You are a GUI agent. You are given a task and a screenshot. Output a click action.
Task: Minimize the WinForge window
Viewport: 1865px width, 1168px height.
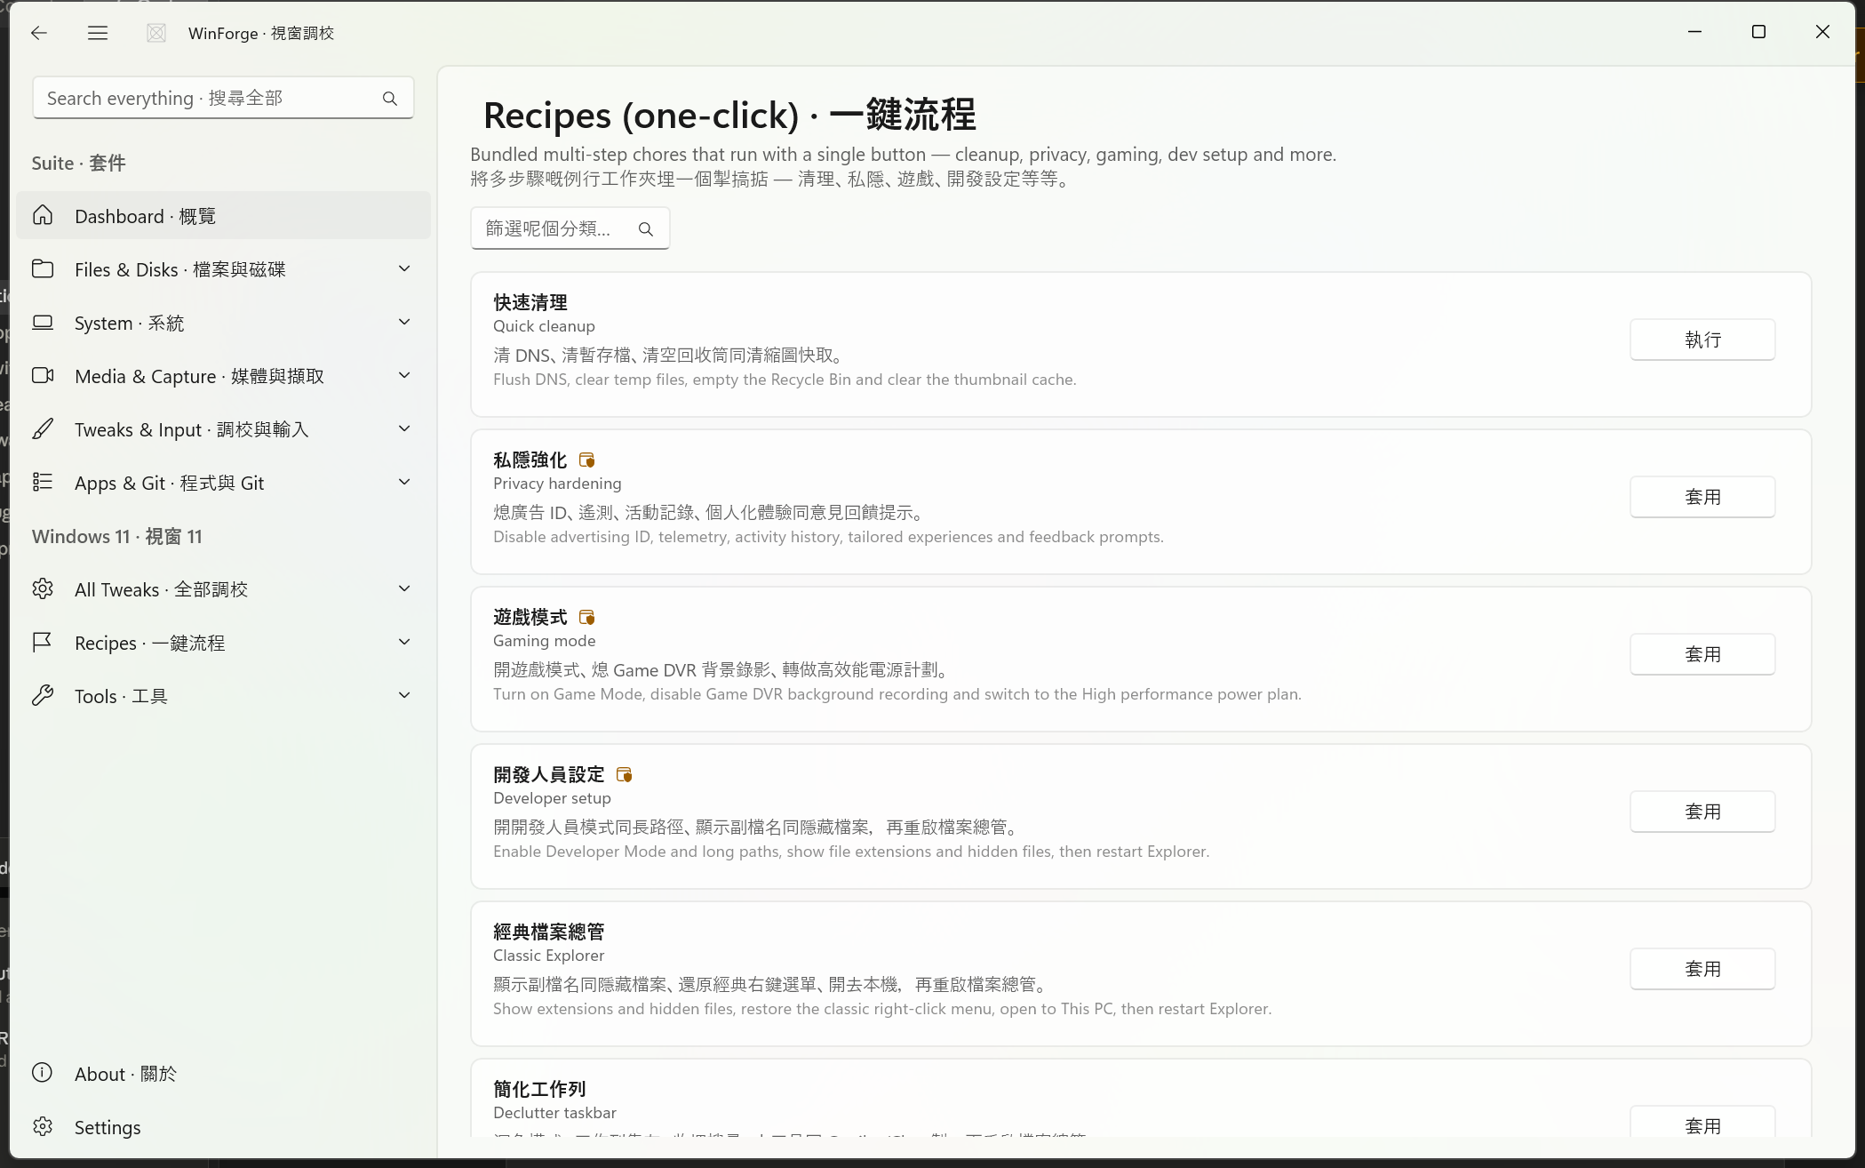click(x=1694, y=32)
